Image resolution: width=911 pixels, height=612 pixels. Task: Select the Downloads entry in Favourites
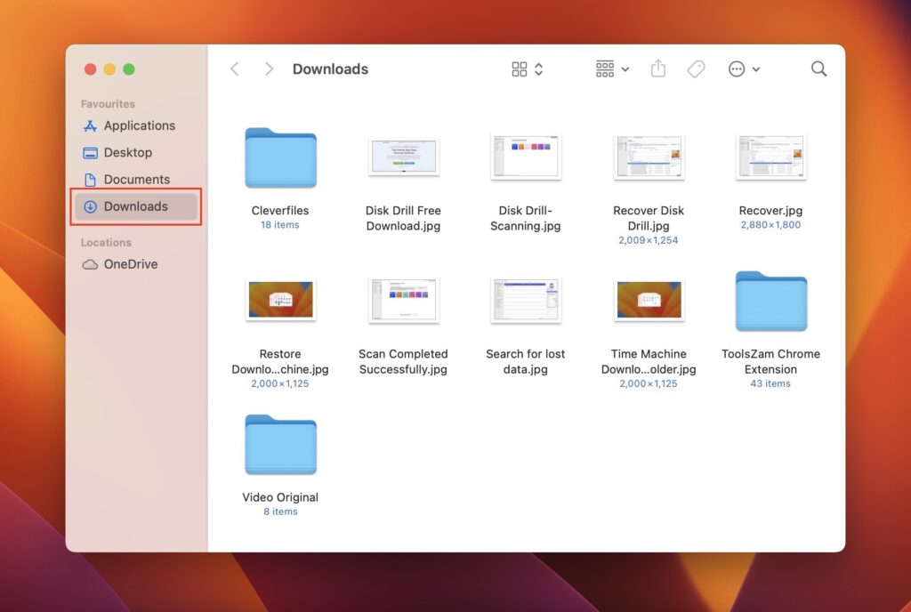[136, 205]
